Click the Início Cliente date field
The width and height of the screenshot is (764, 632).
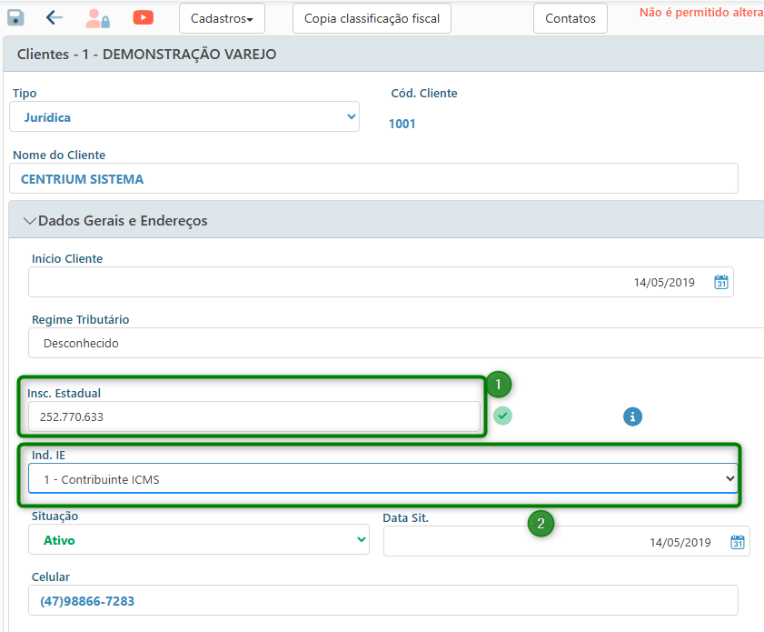click(363, 282)
